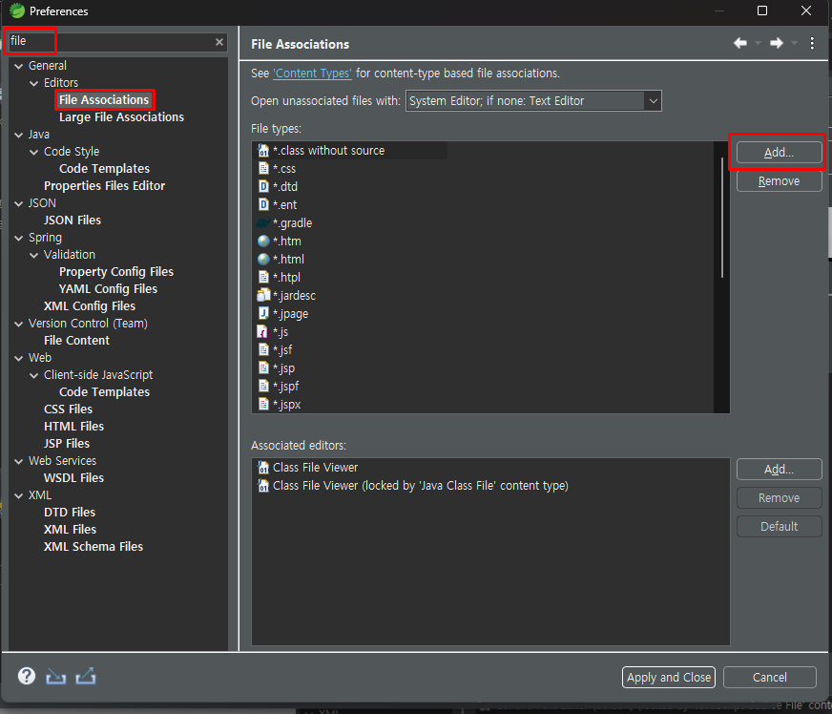832x714 pixels.
Task: Select the *.jsp file type
Action: click(x=277, y=367)
